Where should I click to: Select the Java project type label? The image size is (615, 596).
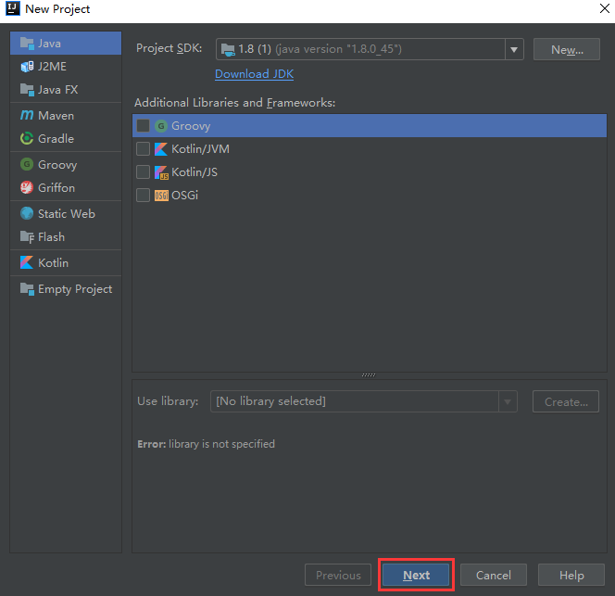click(49, 44)
